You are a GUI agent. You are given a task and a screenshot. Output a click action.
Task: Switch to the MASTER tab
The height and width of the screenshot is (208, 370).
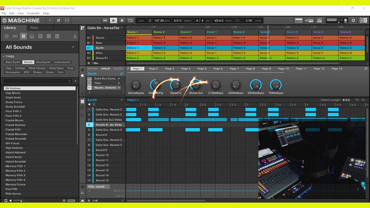pos(92,69)
